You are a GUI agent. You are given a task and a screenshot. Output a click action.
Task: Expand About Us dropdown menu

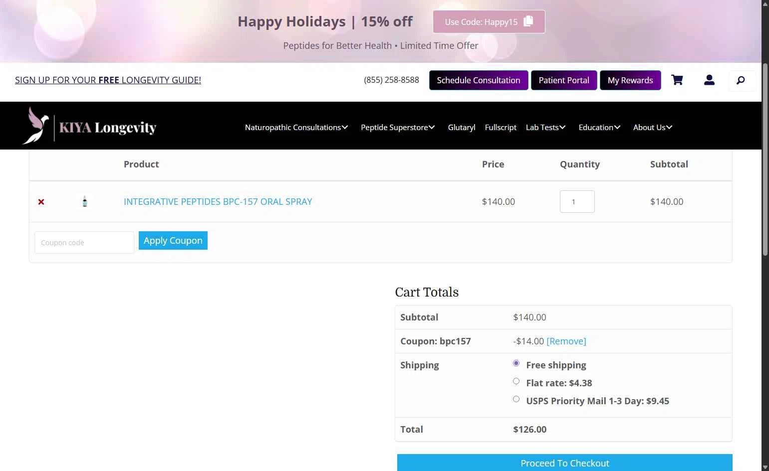click(x=653, y=127)
